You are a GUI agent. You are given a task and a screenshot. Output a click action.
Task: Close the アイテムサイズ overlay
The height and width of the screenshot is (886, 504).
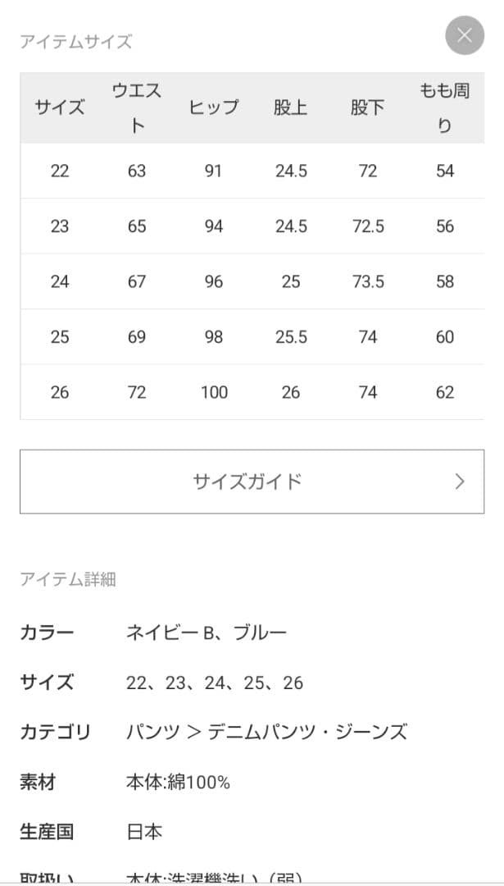[465, 35]
